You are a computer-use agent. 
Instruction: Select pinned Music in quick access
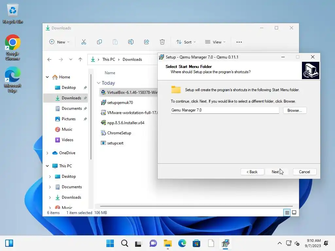(67, 129)
